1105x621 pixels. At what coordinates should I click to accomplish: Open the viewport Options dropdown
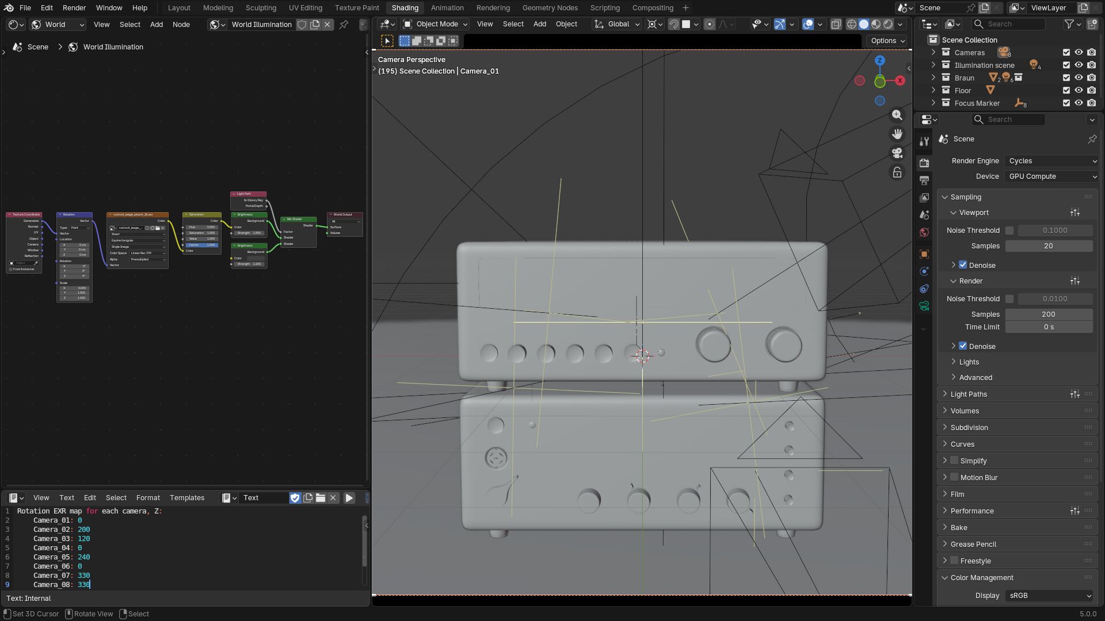887,41
